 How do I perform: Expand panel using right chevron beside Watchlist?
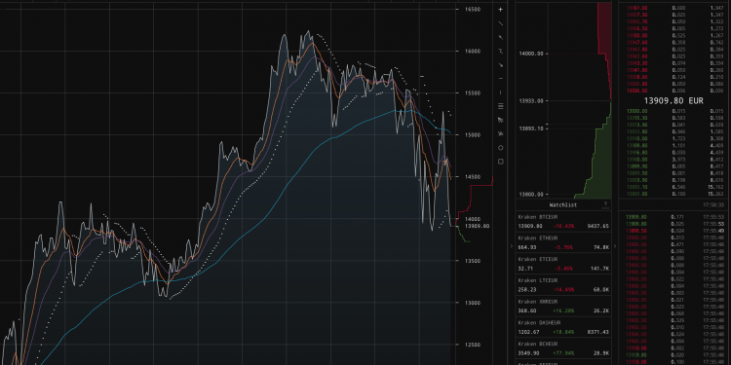click(615, 246)
